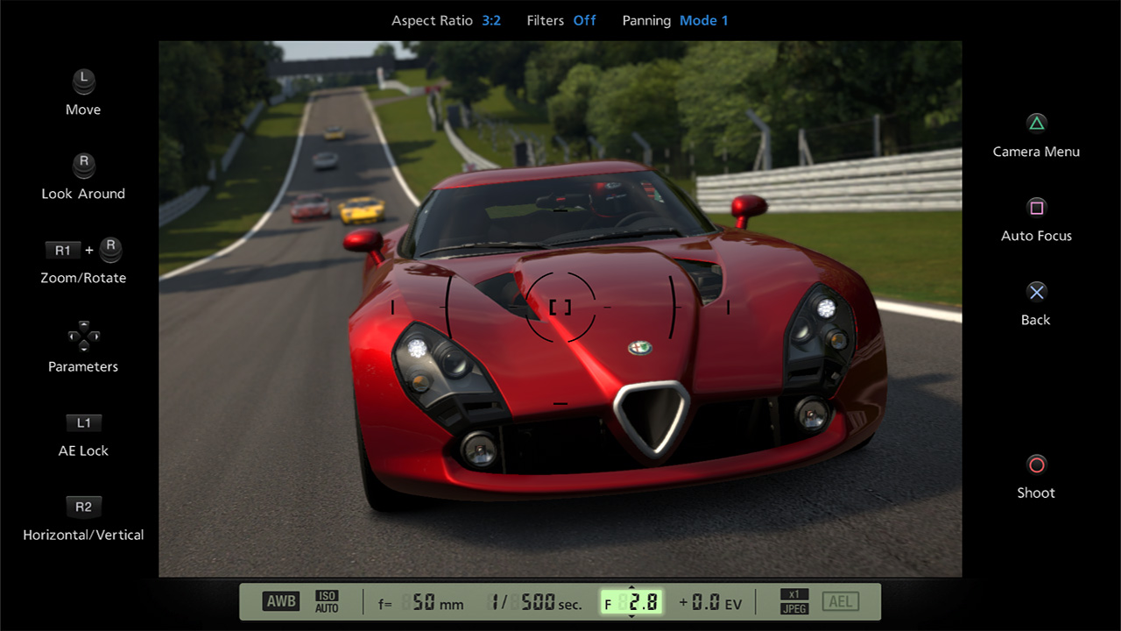This screenshot has width=1121, height=631.
Task: Hit the circle Shoot icon
Action: (x=1036, y=464)
